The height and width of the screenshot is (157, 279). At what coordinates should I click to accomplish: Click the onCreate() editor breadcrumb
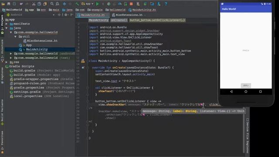[119, 20]
